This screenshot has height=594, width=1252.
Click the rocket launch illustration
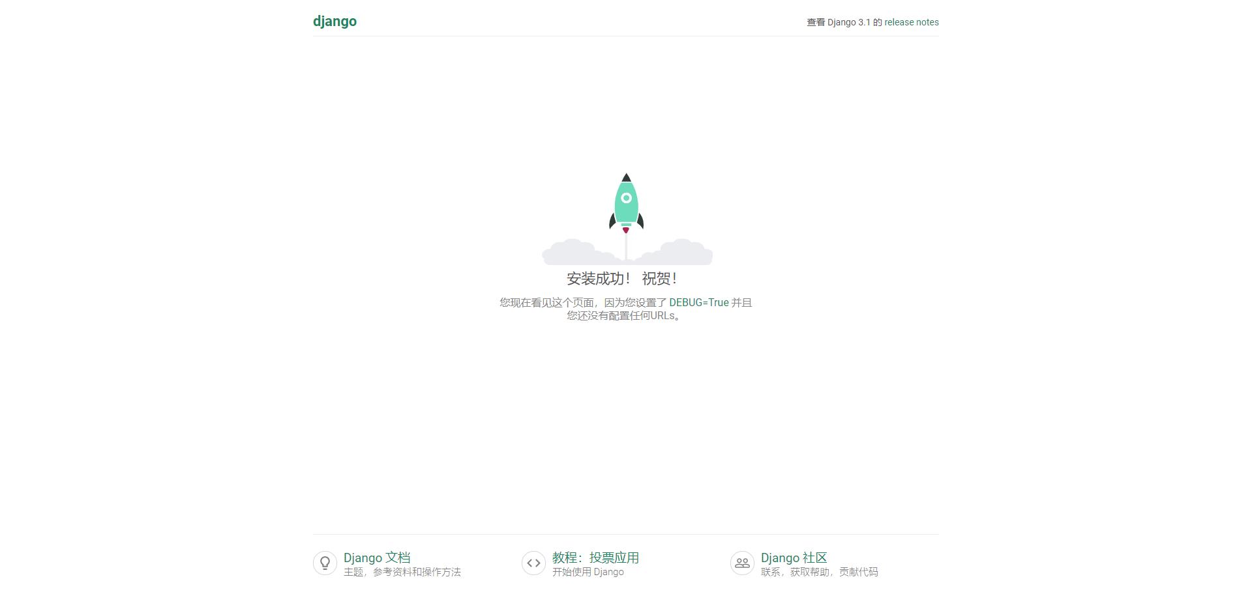(627, 219)
